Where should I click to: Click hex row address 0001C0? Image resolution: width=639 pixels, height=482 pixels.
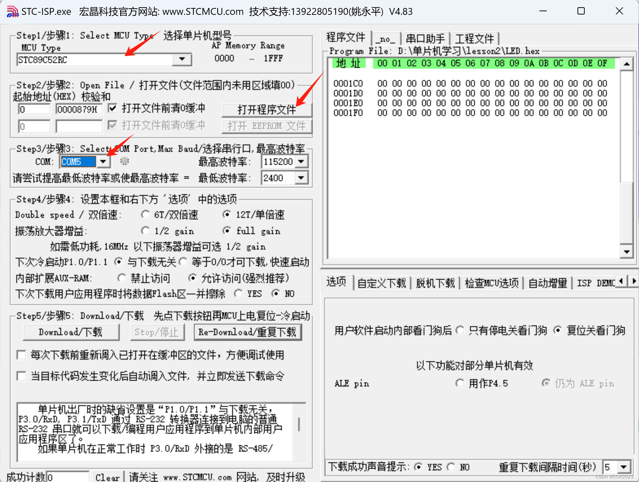(348, 84)
